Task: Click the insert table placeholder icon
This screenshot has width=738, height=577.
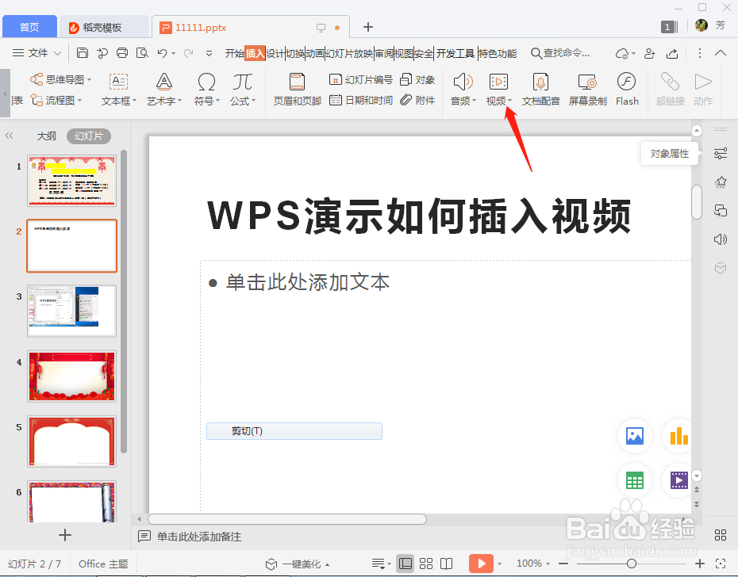Action: click(635, 480)
